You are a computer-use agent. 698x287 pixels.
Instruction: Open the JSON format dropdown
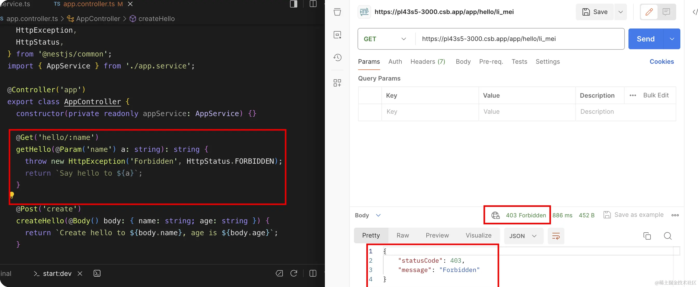pos(523,236)
